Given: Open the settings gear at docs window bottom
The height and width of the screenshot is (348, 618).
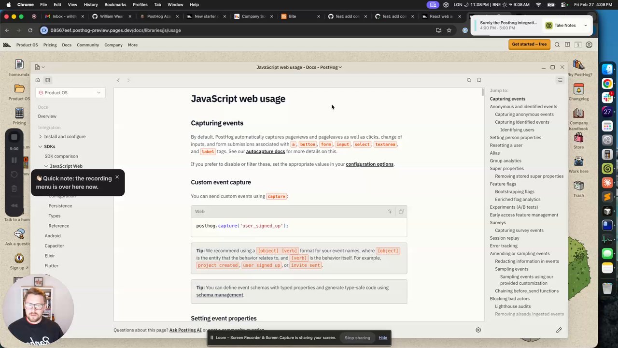Looking at the screenshot, I should (478, 330).
